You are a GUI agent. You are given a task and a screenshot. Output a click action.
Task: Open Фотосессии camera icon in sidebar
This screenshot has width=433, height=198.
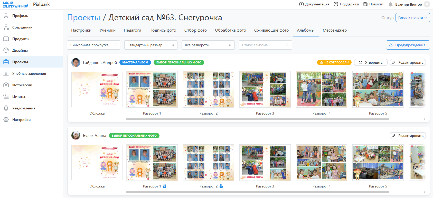click(x=6, y=85)
